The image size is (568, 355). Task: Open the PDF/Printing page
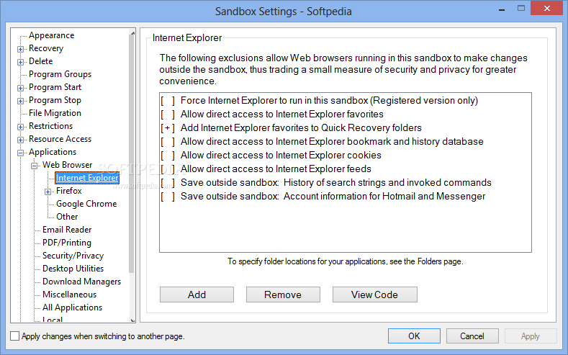[67, 243]
